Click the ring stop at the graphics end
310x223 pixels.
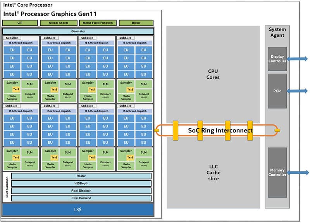(157, 130)
